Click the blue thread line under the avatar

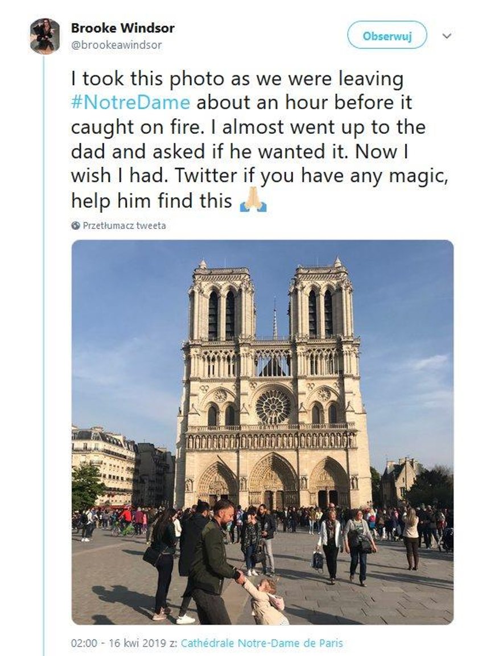pos(43,356)
